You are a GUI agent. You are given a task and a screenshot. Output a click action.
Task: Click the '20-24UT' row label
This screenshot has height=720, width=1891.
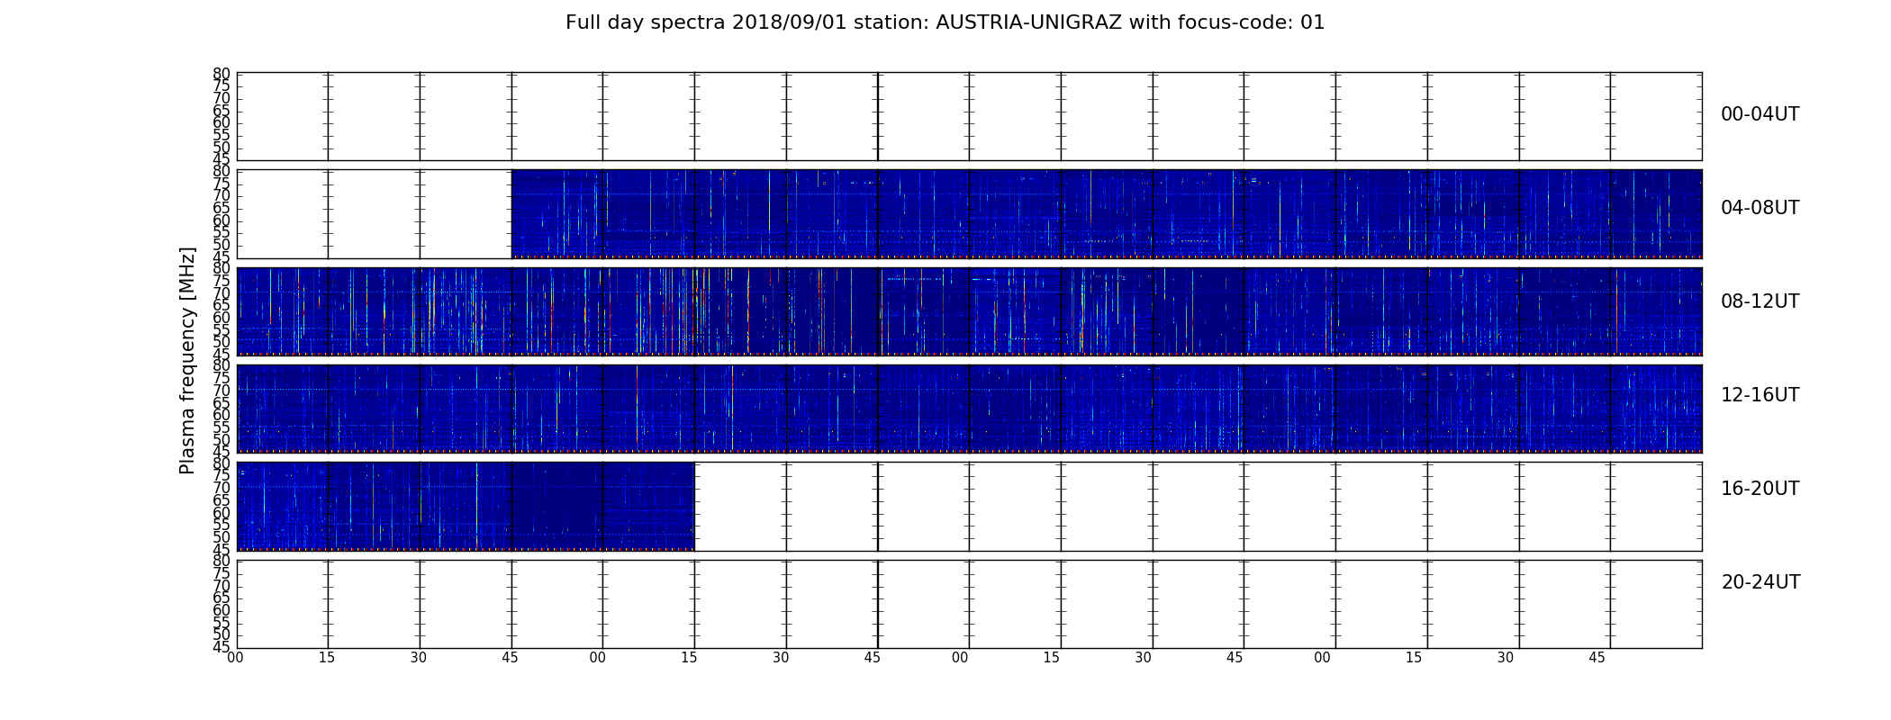[1760, 582]
